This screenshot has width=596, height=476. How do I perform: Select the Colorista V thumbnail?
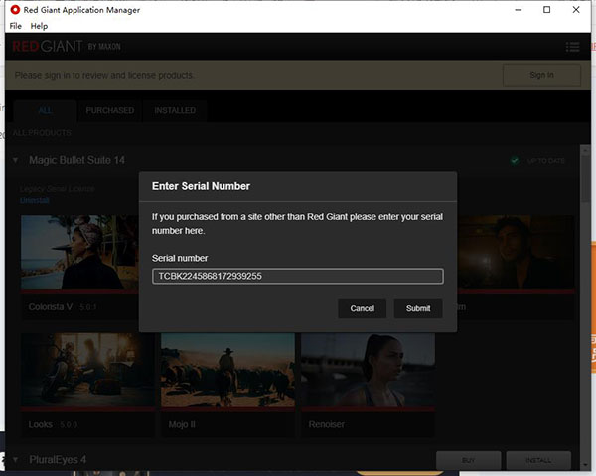pos(79,252)
